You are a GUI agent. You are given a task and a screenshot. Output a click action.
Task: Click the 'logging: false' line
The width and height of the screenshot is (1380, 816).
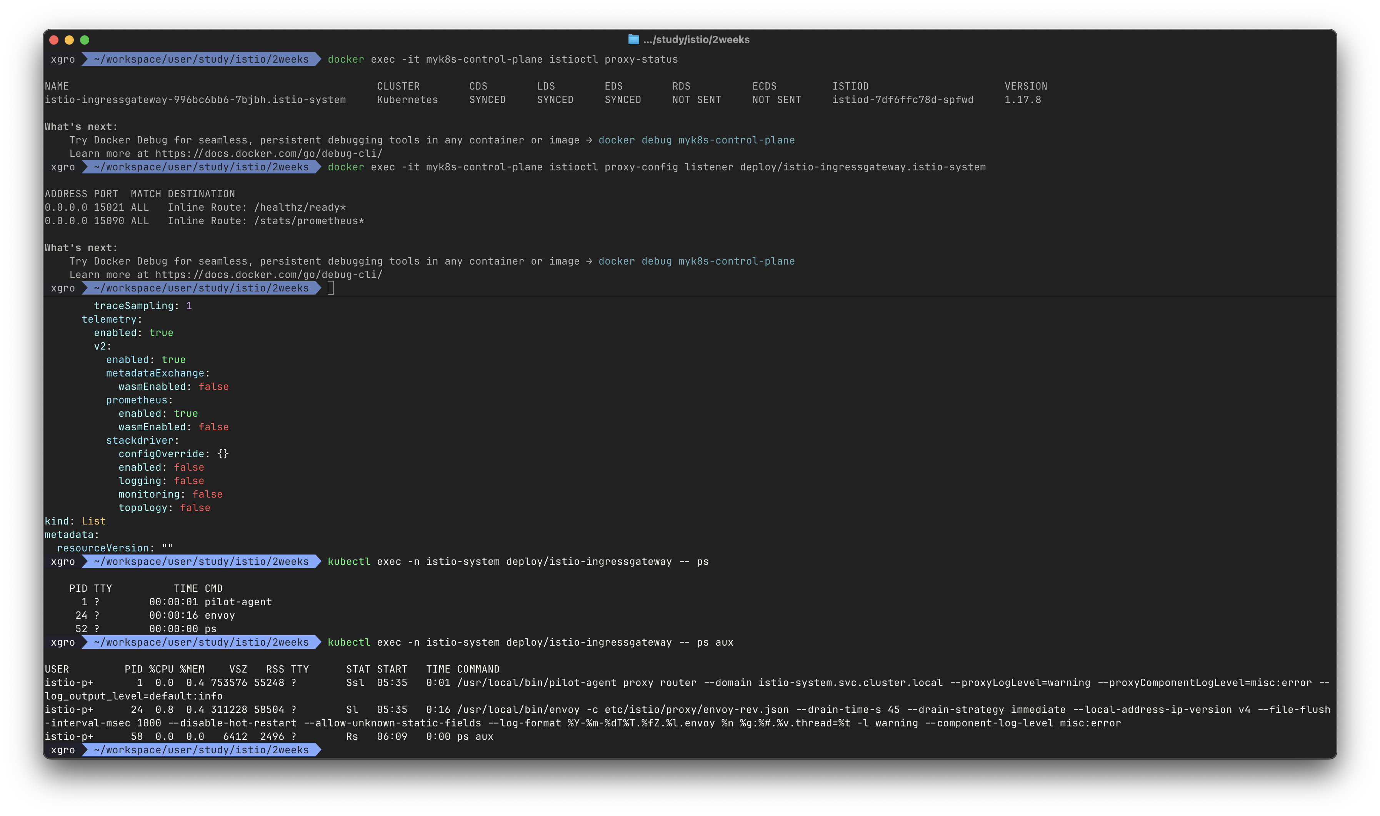click(x=162, y=481)
